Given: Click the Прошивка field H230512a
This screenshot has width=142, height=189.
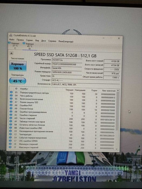Looking at the screenshot, I should click(x=67, y=60).
